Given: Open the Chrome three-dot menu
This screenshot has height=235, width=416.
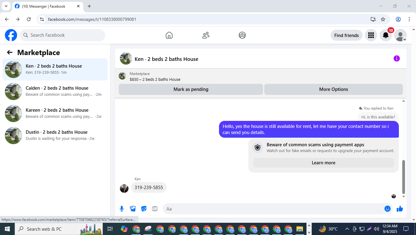Looking at the screenshot, I should (x=409, y=19).
